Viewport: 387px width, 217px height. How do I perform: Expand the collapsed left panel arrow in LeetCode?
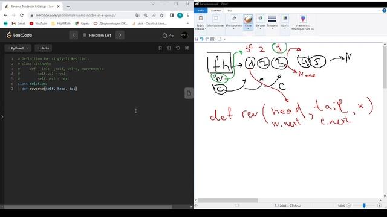coord(2,117)
